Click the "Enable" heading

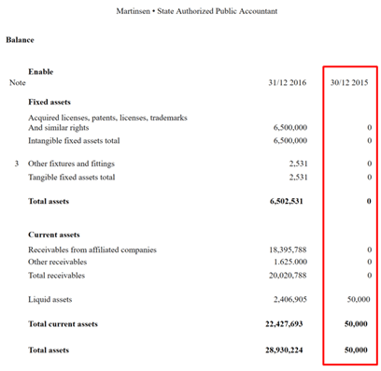pos(41,72)
